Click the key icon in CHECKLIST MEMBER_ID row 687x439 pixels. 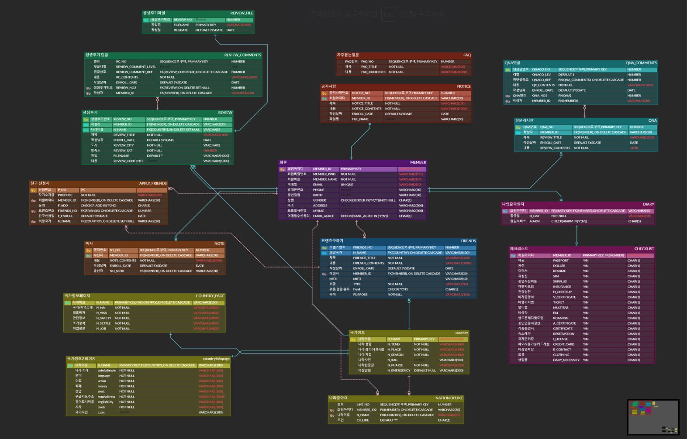point(513,256)
